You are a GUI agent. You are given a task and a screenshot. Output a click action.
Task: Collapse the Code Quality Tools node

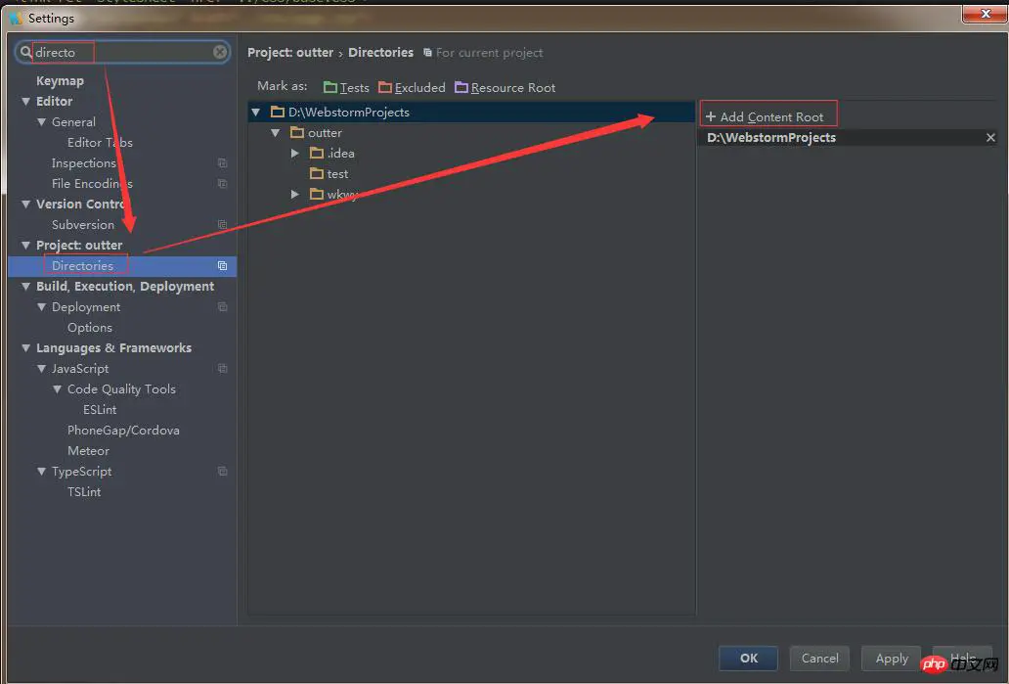(58, 389)
